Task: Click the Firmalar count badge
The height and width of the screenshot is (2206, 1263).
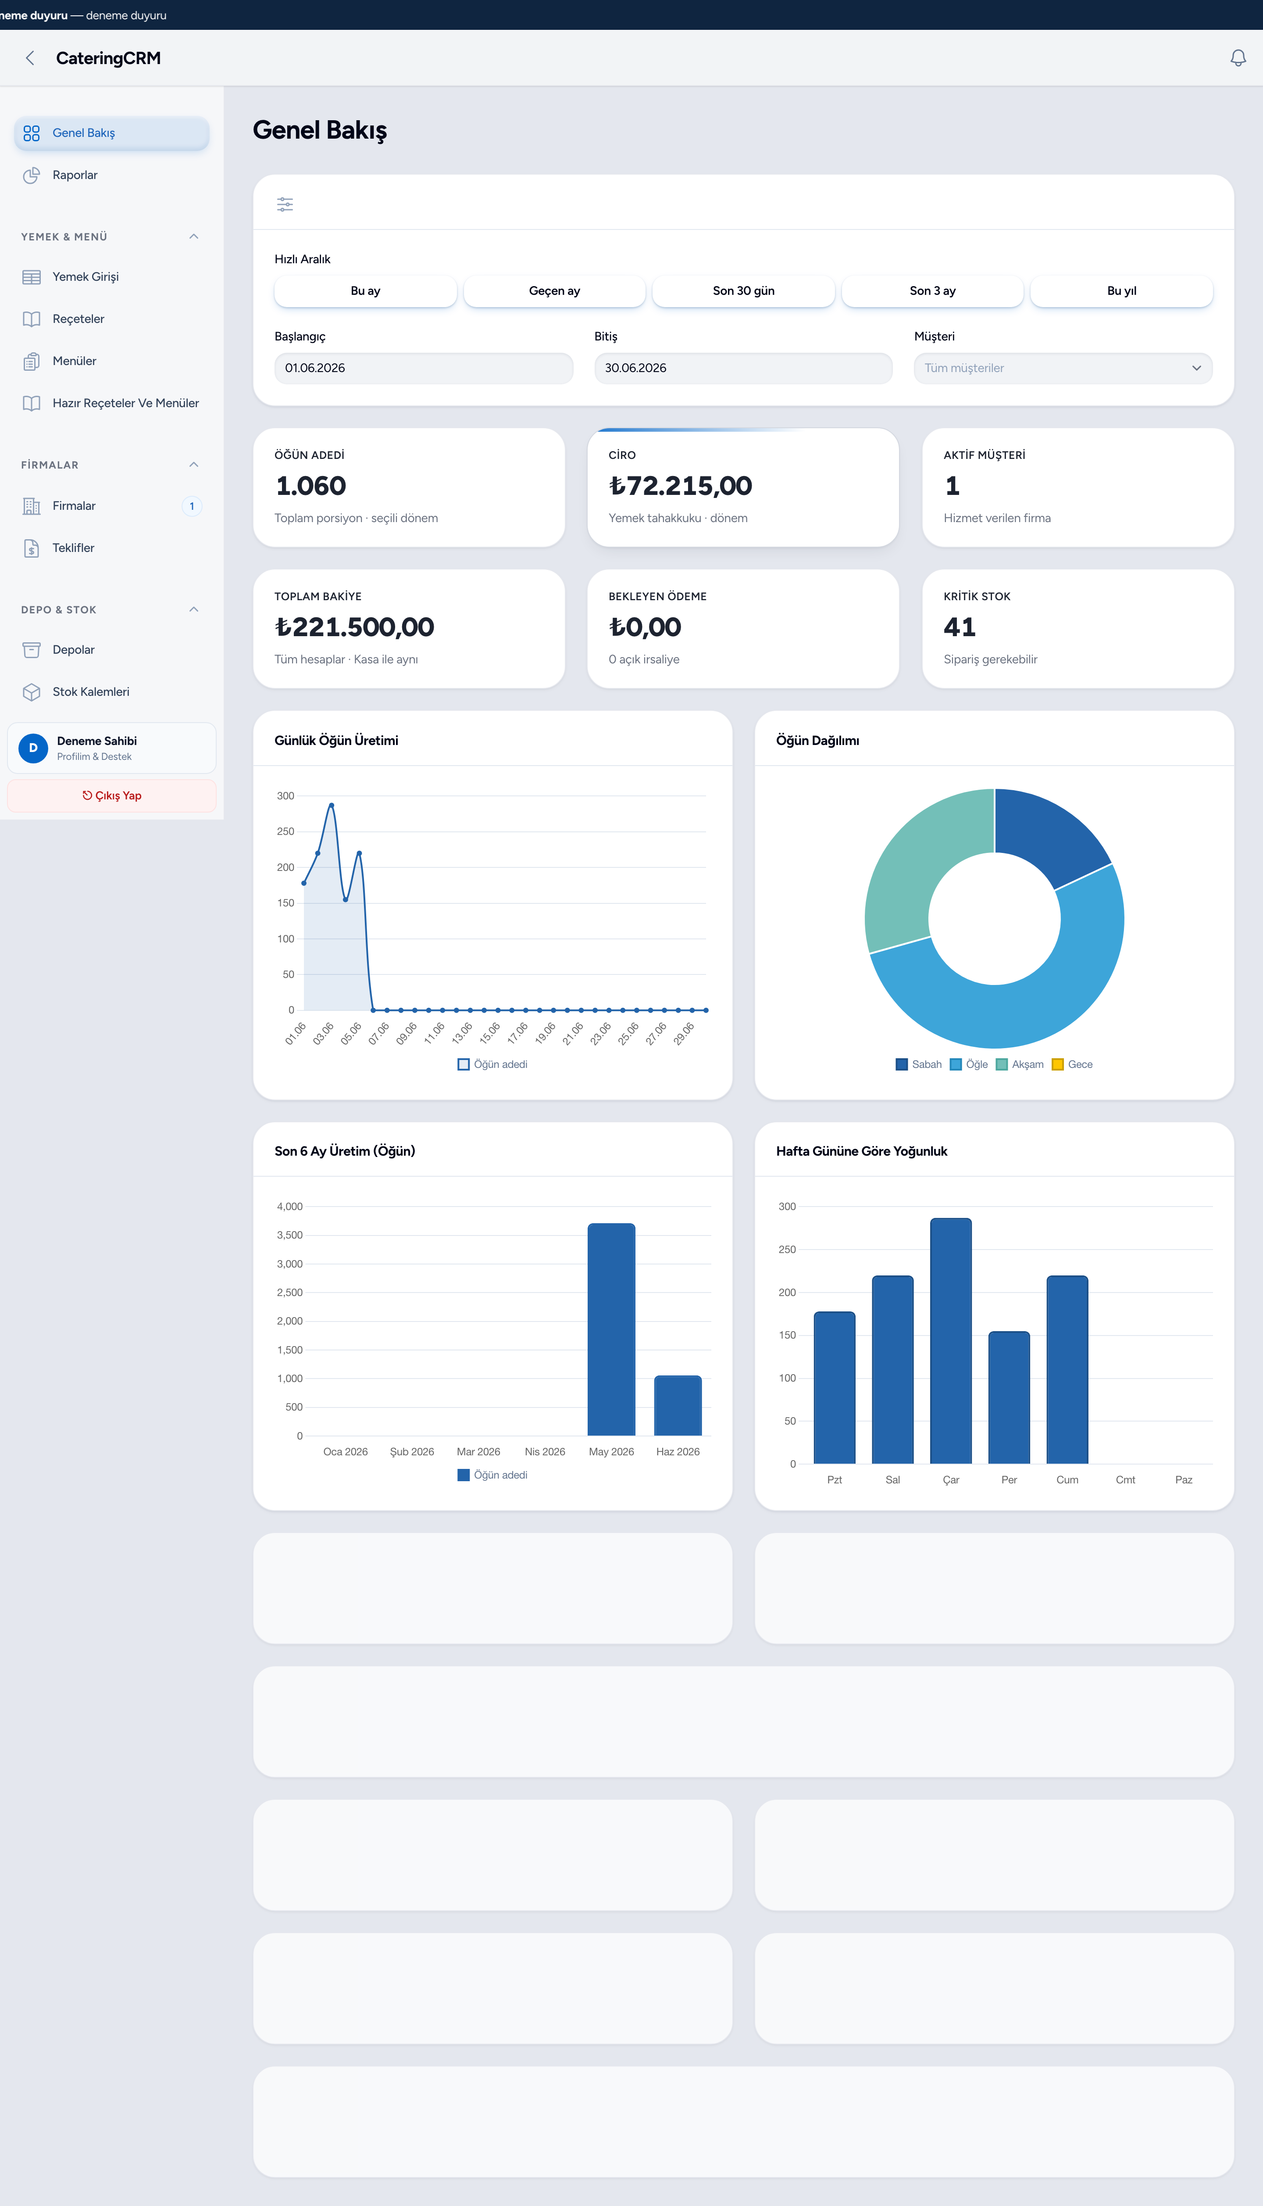Action: pos(192,506)
